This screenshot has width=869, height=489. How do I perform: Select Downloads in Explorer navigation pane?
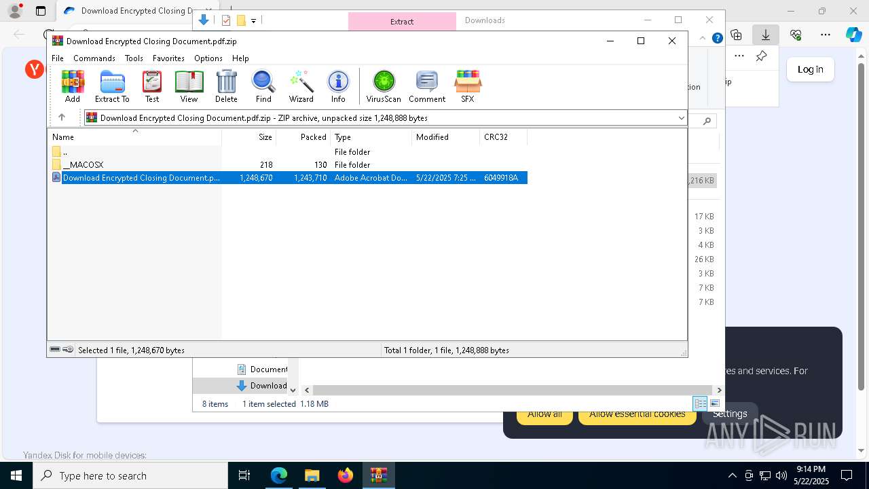[x=261, y=386]
